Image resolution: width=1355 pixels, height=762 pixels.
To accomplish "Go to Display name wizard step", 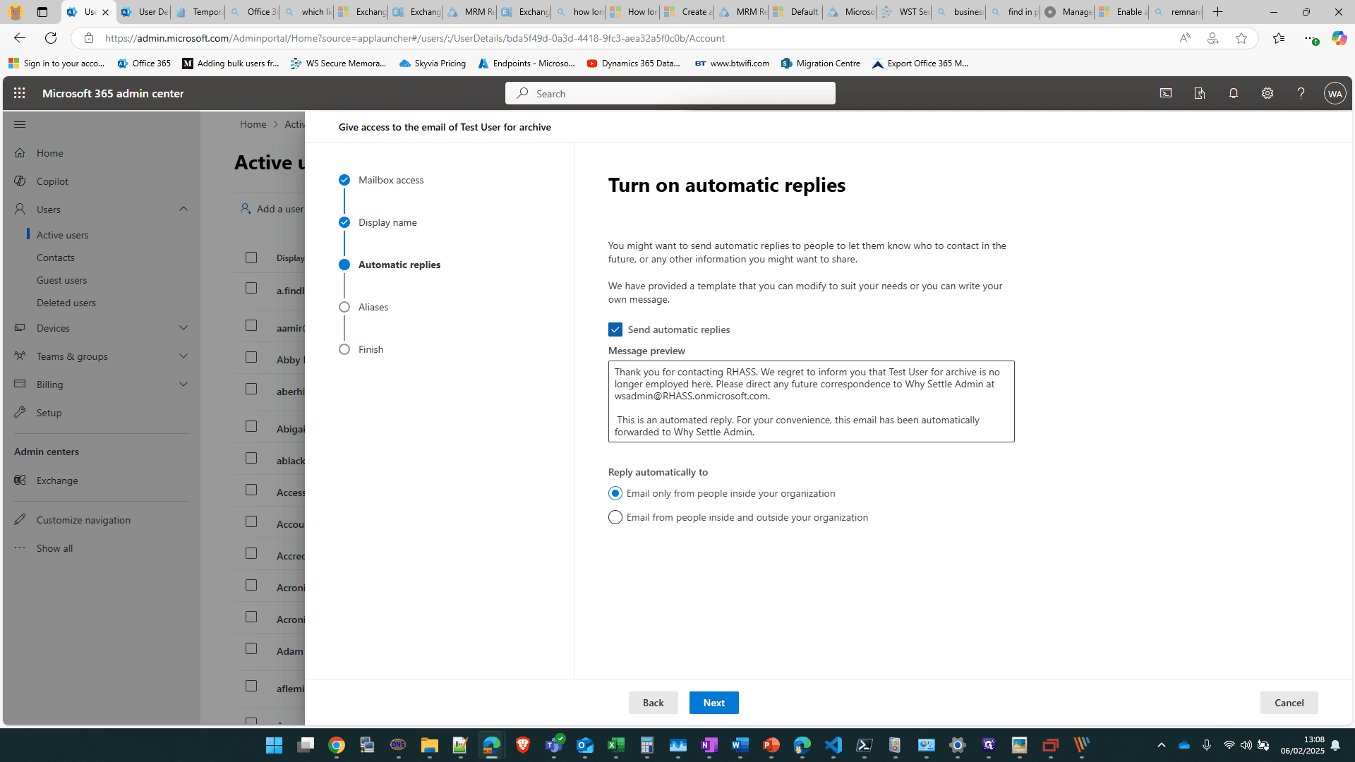I will (387, 222).
